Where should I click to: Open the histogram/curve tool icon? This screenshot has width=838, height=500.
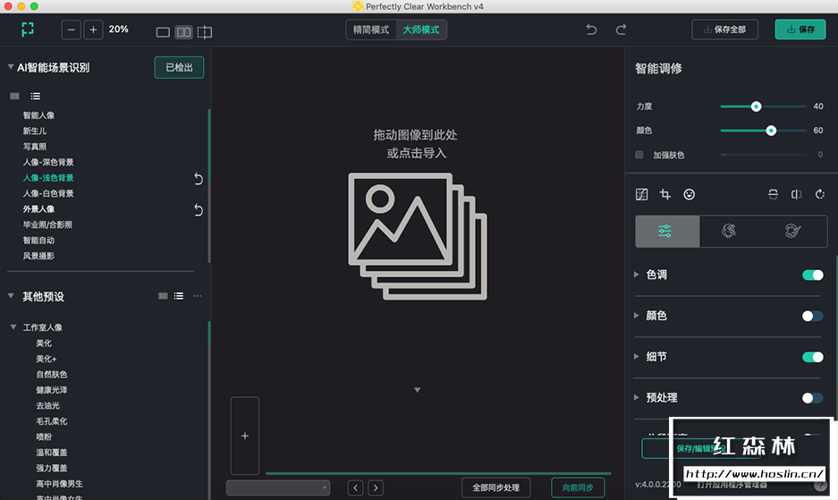pos(642,194)
